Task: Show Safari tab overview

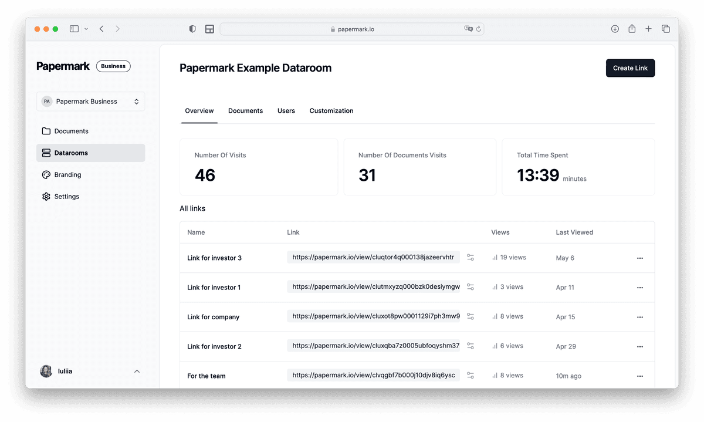Action: coord(666,29)
